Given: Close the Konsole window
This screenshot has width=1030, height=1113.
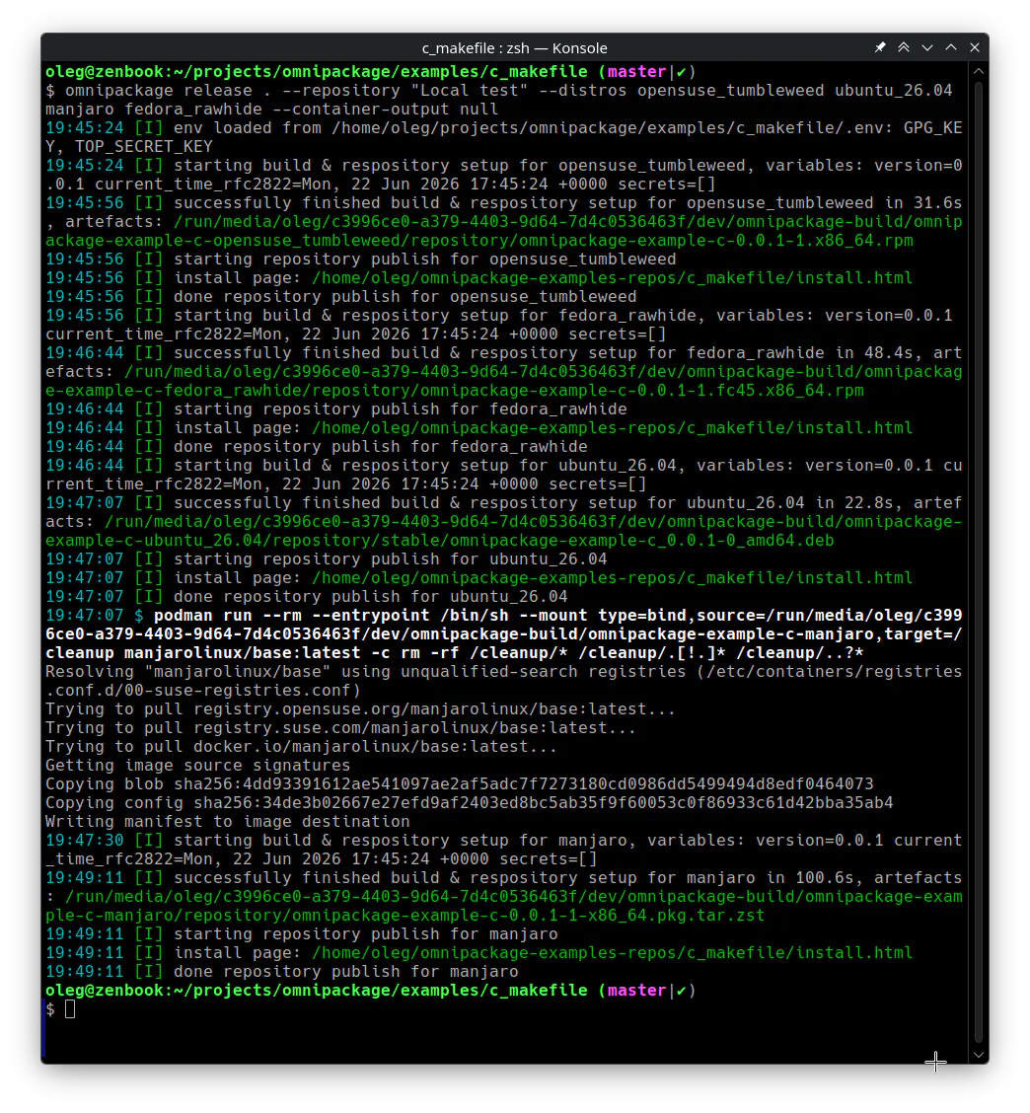Looking at the screenshot, I should point(975,47).
